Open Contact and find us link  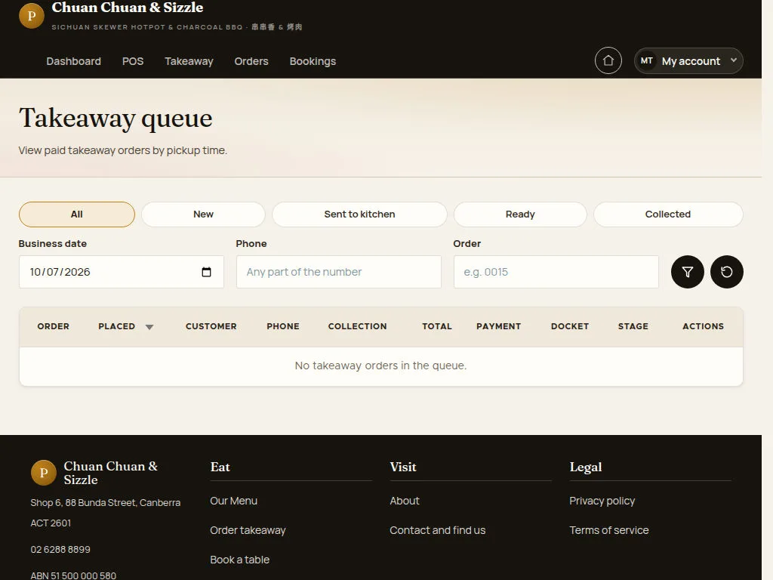pos(437,530)
